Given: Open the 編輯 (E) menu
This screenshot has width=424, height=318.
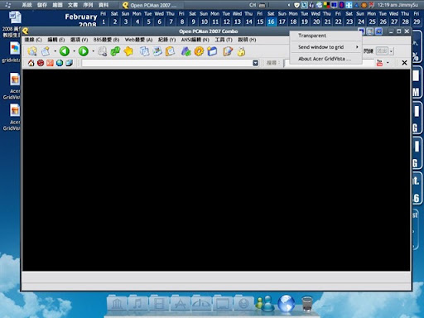Looking at the screenshot, I should coord(56,40).
